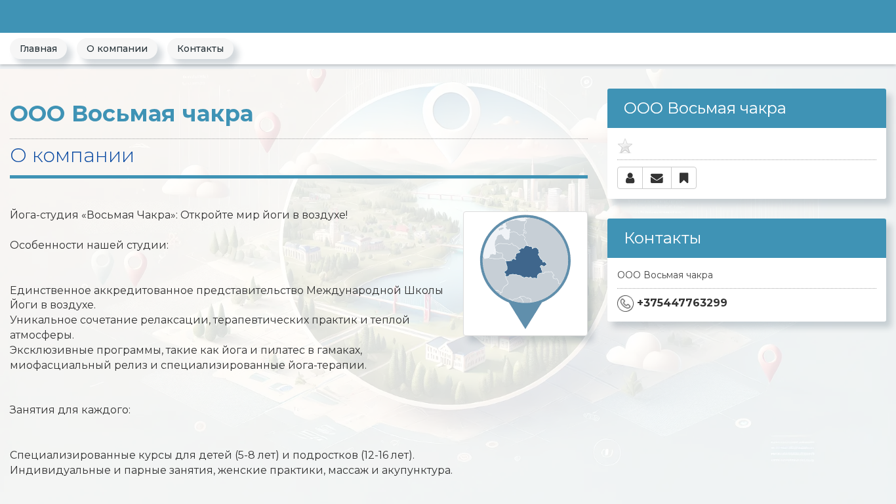Click the О компании section heading

pos(72,156)
